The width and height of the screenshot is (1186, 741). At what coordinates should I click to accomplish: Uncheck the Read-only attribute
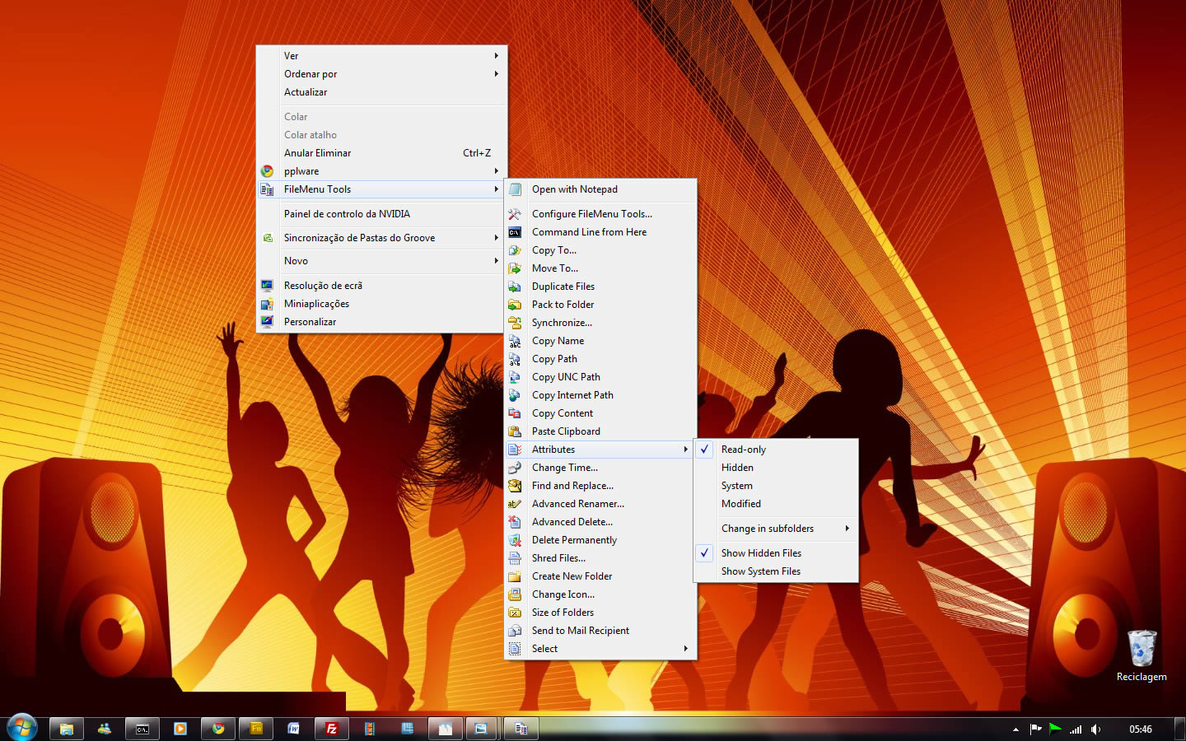743,450
